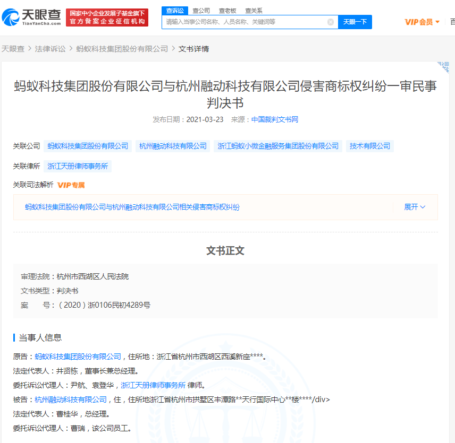Open related company tag 蚂蚁科技集团股份有限公司
The image size is (455, 443).
coord(88,146)
